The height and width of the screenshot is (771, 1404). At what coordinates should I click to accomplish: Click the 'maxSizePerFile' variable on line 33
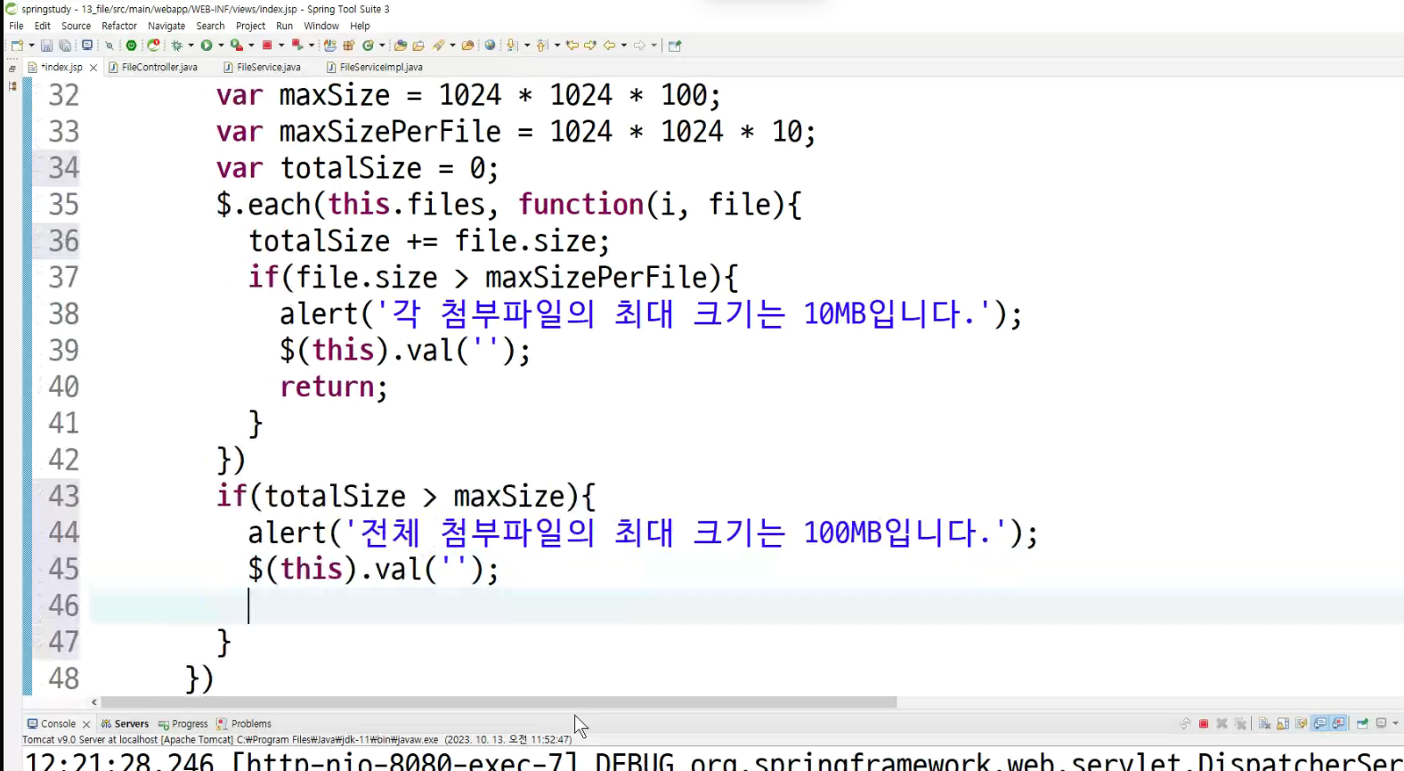(390, 132)
